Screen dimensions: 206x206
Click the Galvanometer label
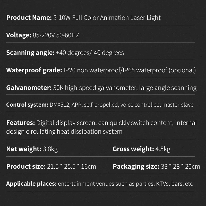(29, 88)
